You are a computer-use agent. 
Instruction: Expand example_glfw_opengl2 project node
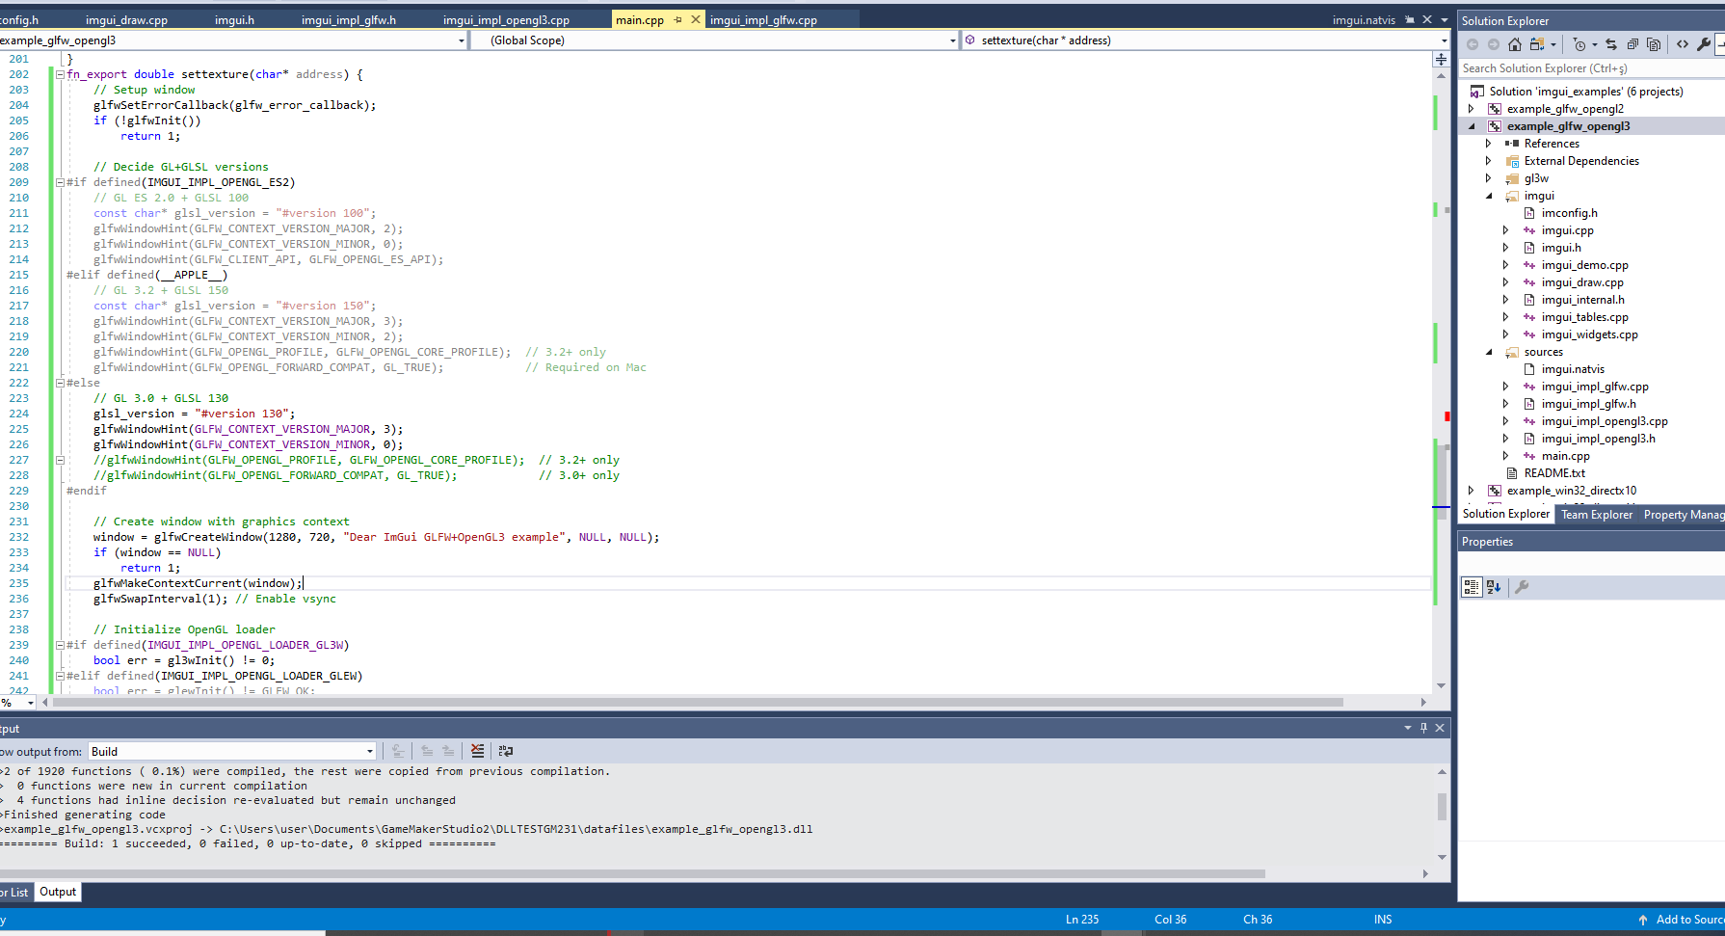point(1472,109)
